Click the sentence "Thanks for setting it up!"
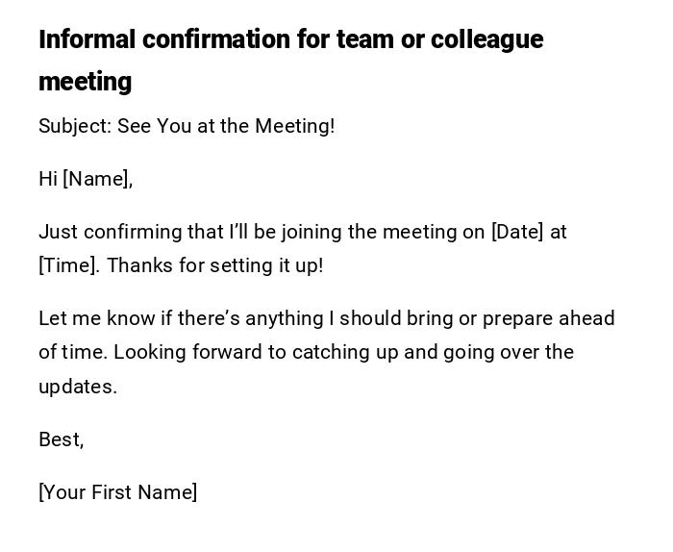The height and width of the screenshot is (552, 673). pos(214,265)
